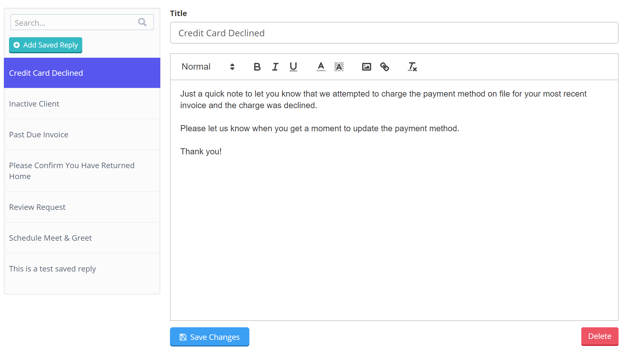The image size is (625, 352).
Task: Click the Title input field
Action: pos(394,33)
